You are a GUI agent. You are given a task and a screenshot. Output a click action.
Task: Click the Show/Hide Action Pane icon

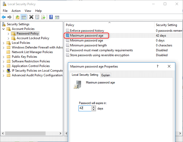(57, 17)
